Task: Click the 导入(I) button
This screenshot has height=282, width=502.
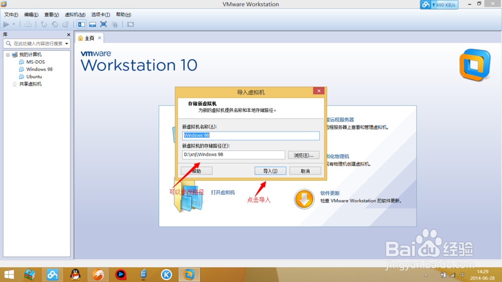Action: pos(270,171)
